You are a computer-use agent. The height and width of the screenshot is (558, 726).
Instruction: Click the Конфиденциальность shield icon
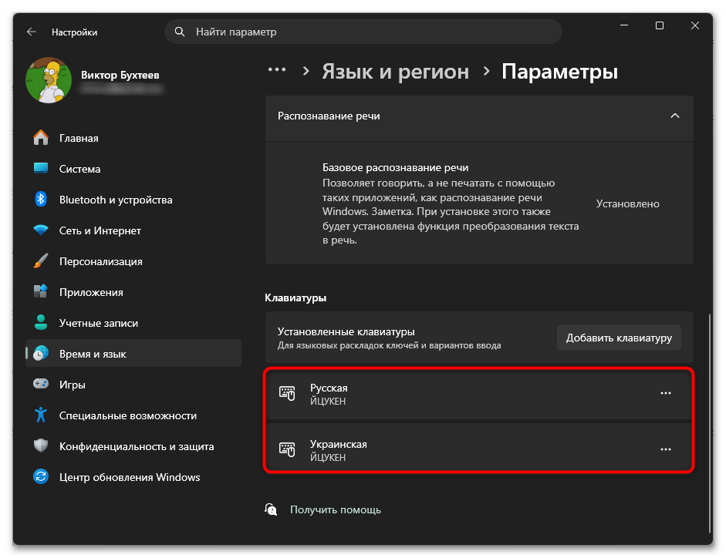pyautogui.click(x=41, y=446)
